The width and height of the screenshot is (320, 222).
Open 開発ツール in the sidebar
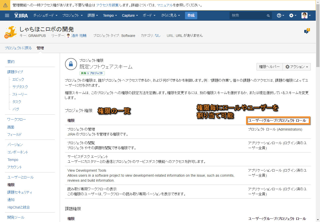click(x=16, y=218)
